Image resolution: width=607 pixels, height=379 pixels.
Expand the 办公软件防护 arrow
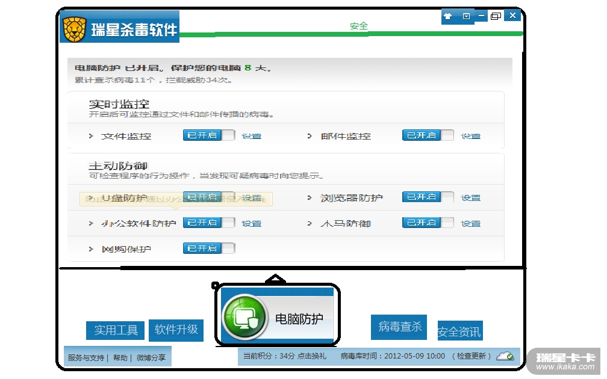[x=91, y=224]
